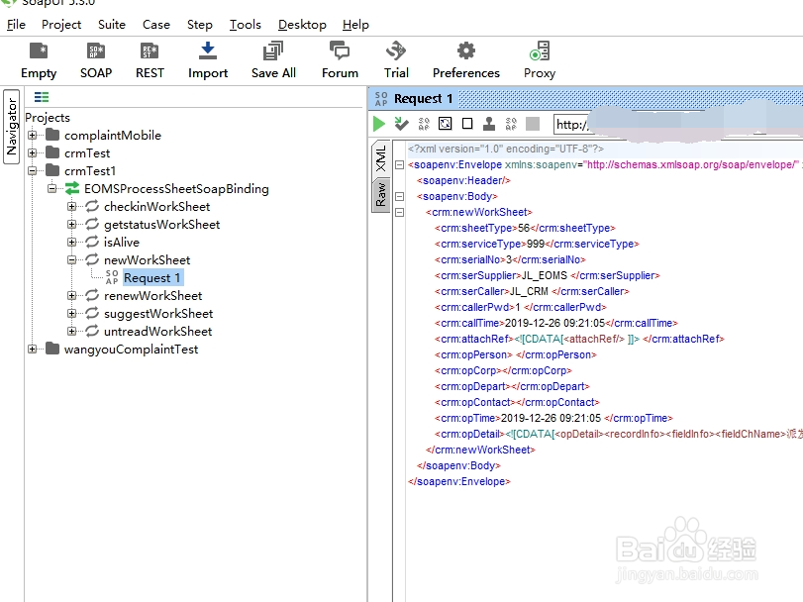
Task: Open the Step menu
Action: pos(200,25)
